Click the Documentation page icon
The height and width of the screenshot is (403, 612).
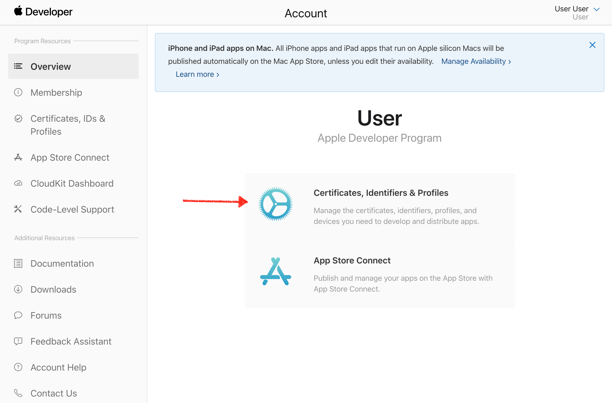click(x=18, y=263)
